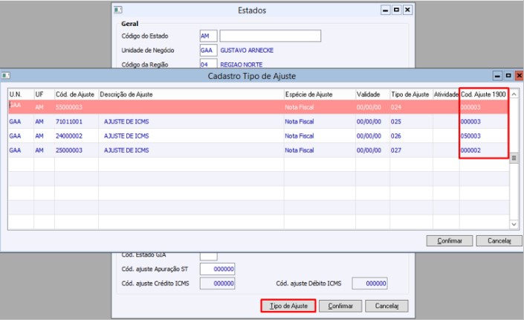Click the UF column header
The height and width of the screenshot is (320, 524).
(x=44, y=95)
